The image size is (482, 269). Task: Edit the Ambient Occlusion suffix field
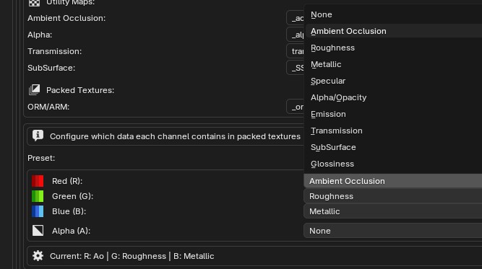(296, 18)
